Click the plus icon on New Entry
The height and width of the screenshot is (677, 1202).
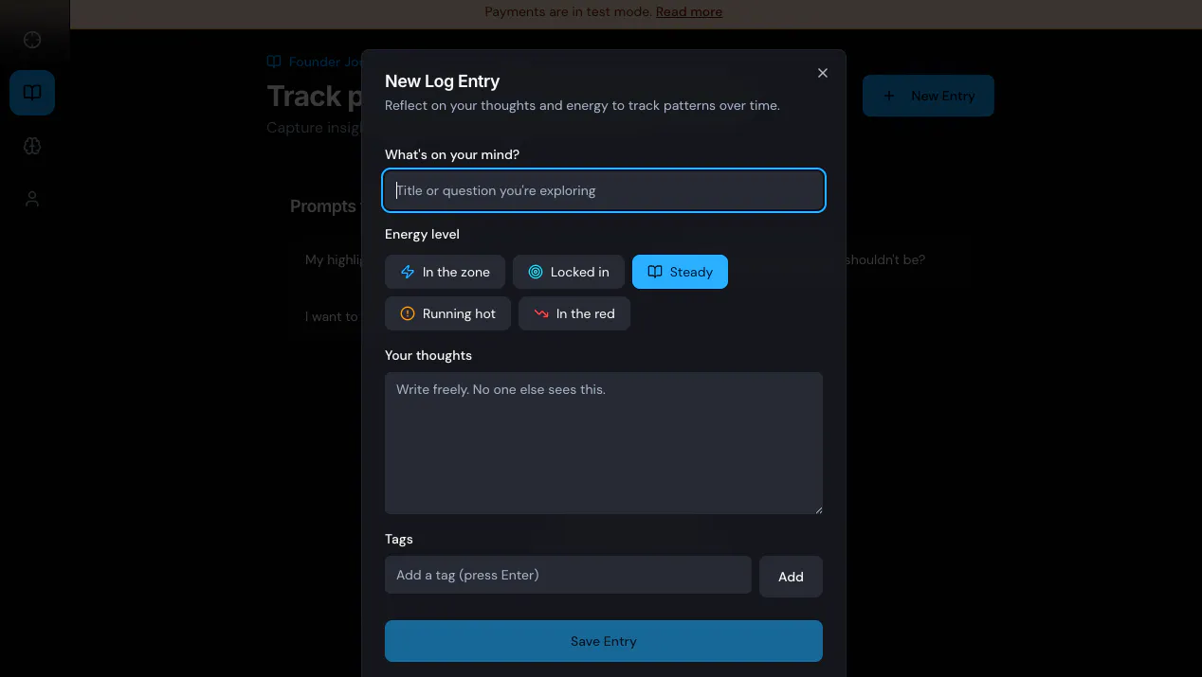point(888,96)
